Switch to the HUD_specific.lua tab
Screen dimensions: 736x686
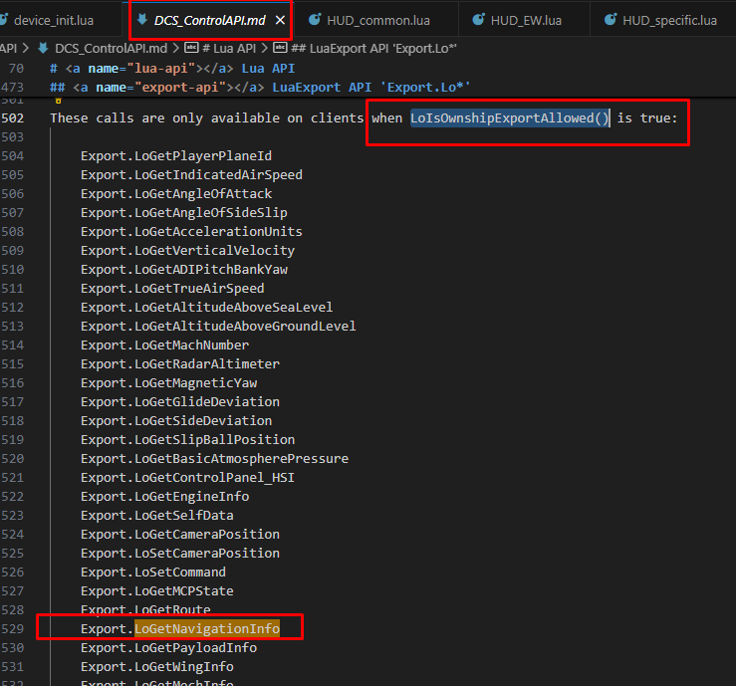(x=669, y=21)
